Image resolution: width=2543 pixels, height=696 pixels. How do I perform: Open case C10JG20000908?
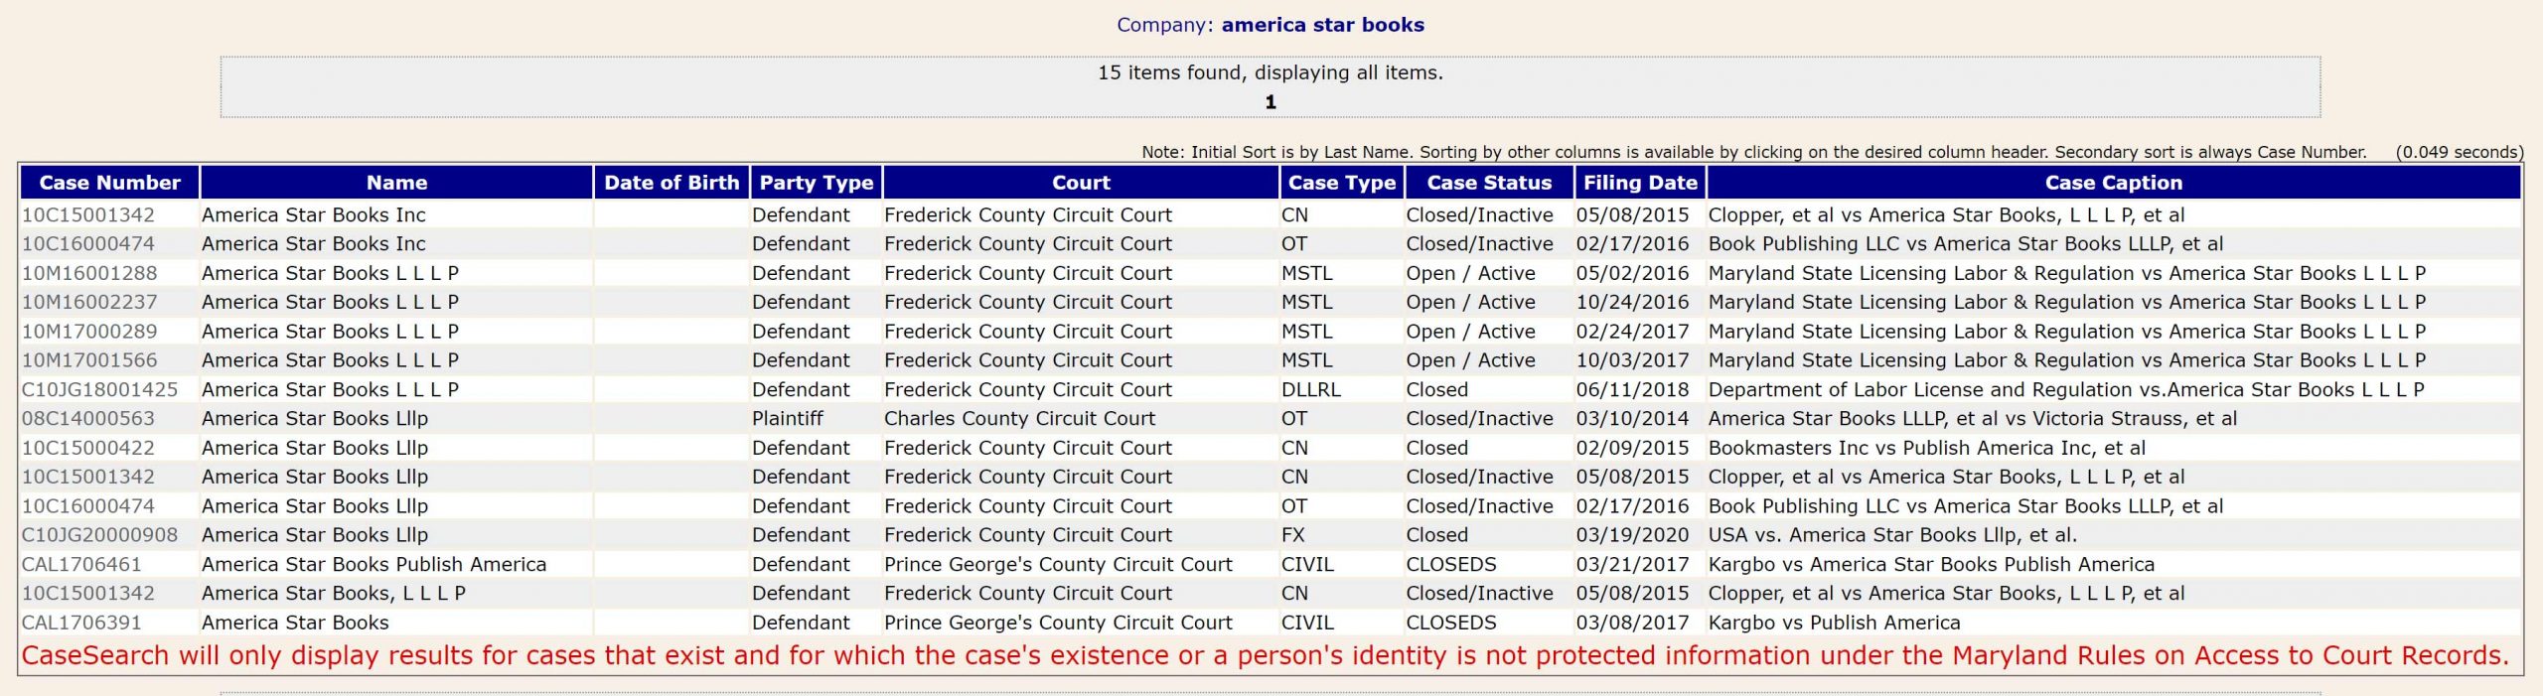point(99,535)
